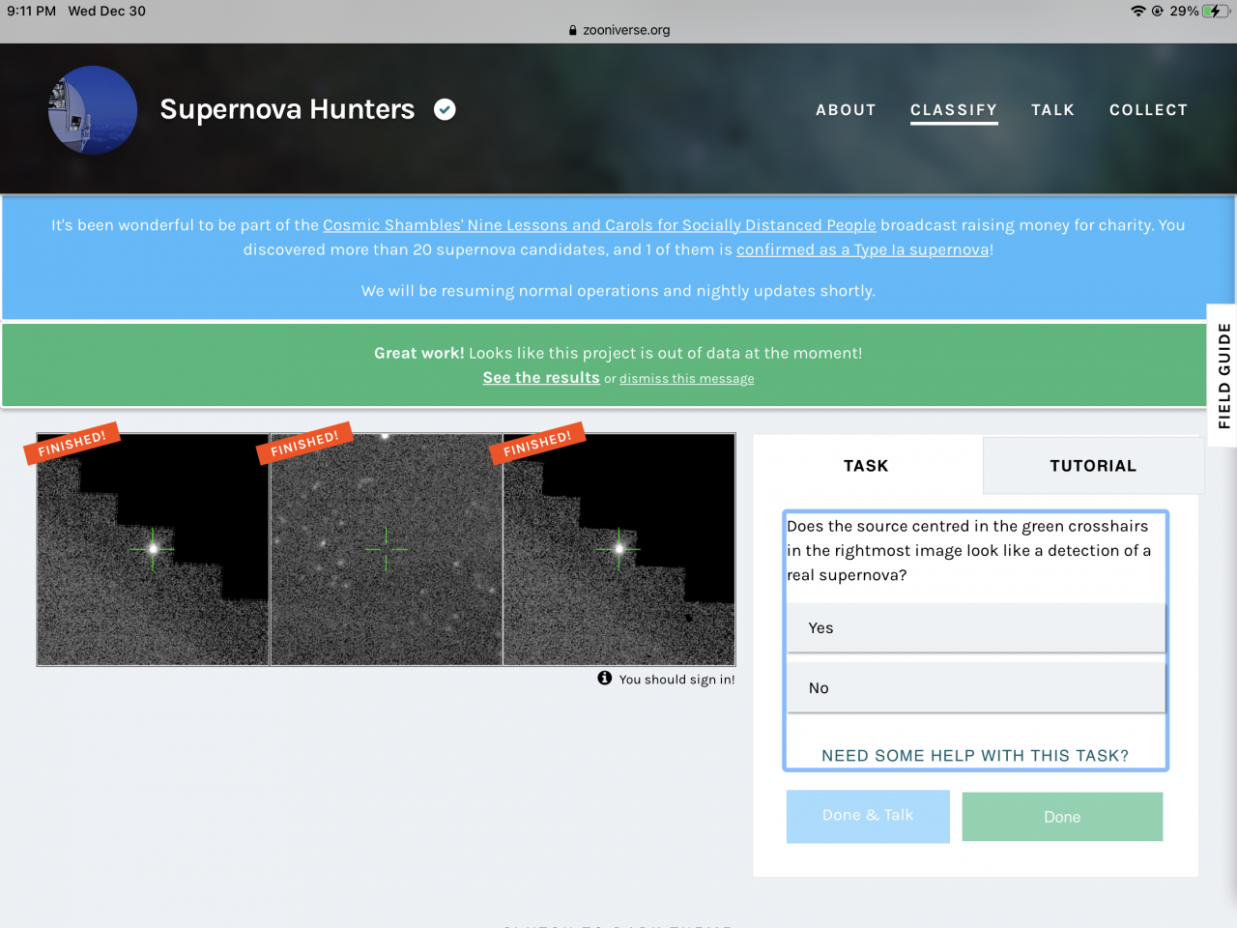The image size is (1237, 928).
Task: Dismiss the out-of-data message
Action: click(687, 379)
